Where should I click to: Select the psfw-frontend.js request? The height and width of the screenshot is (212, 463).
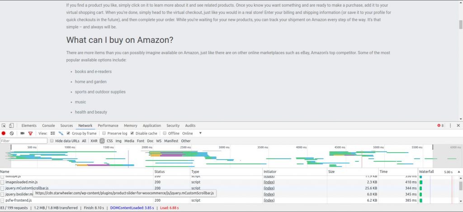click(229, 200)
